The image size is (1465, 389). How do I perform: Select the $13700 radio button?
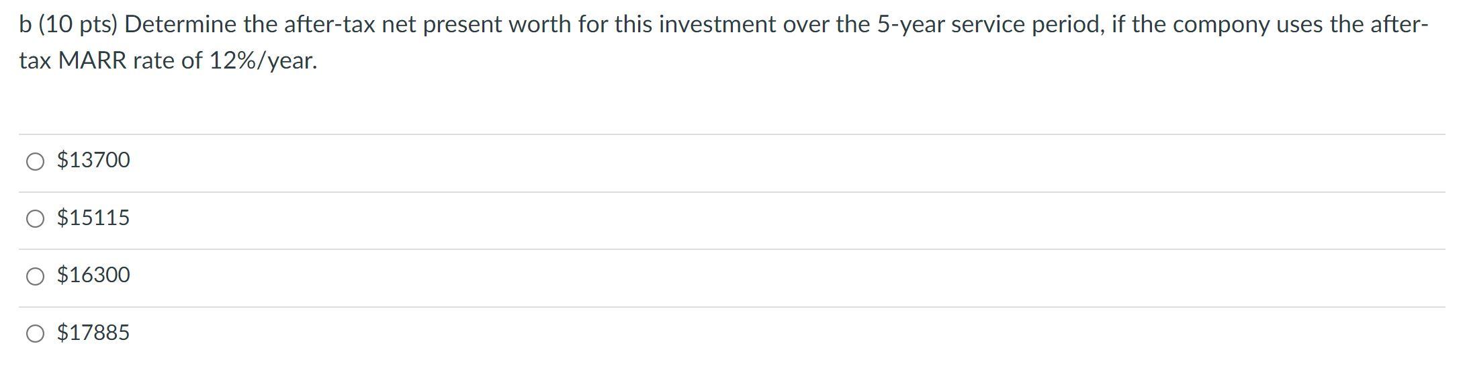point(36,162)
